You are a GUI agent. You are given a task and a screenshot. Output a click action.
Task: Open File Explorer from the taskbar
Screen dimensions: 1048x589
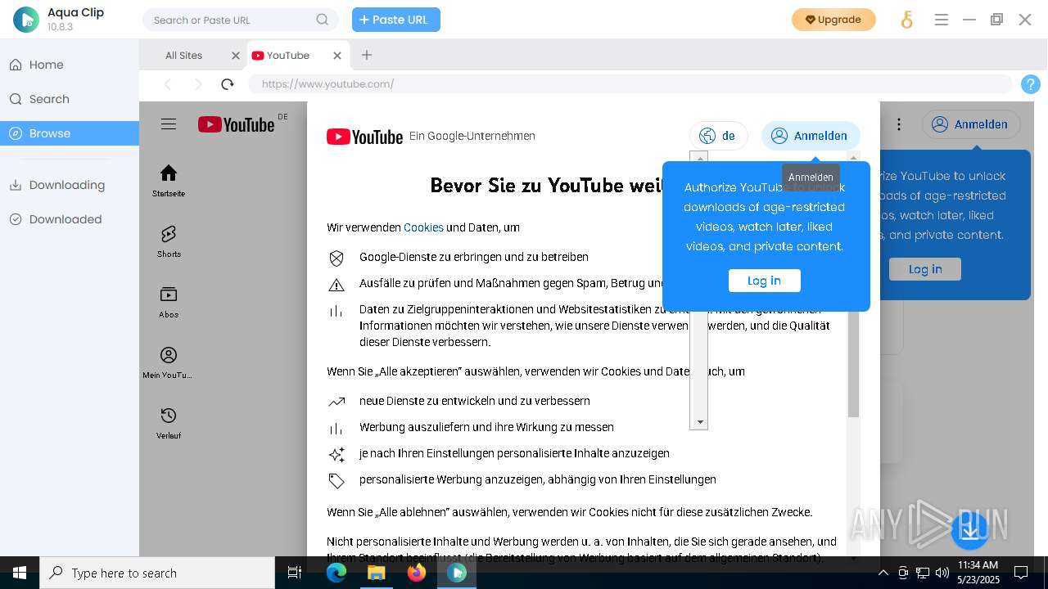(376, 573)
